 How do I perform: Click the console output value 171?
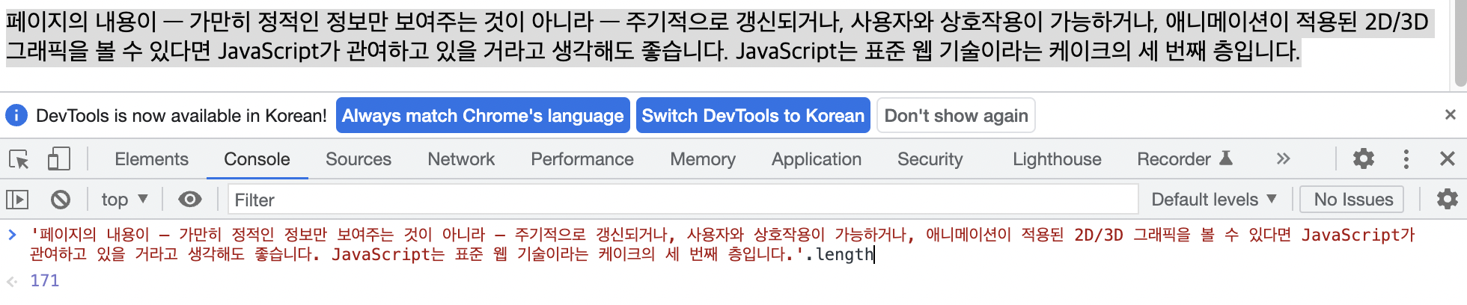[45, 280]
